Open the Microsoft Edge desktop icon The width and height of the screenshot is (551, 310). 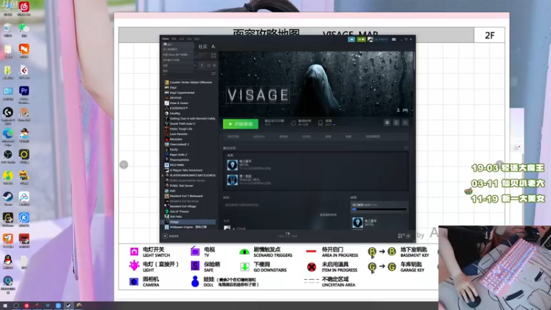(8, 134)
